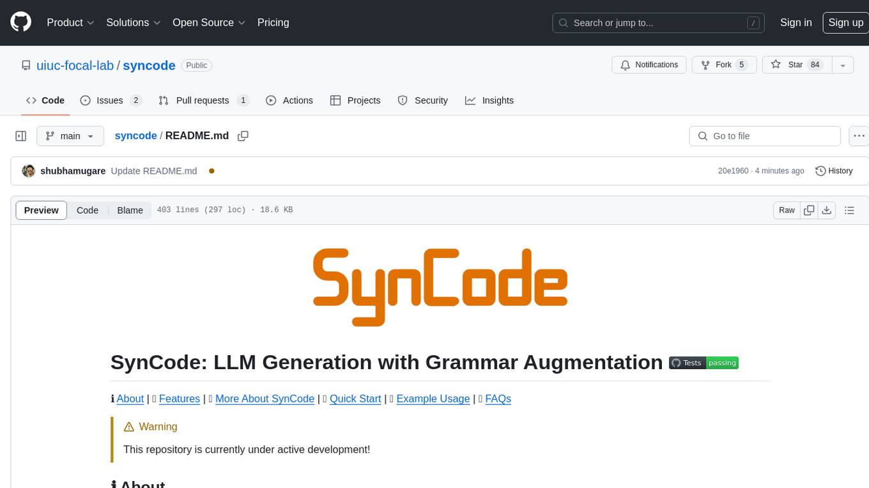Switch to the Code tab
Screen dimensions: 869x488
tap(45, 100)
